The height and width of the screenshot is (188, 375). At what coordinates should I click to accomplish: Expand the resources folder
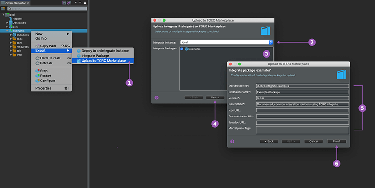point(11,46)
